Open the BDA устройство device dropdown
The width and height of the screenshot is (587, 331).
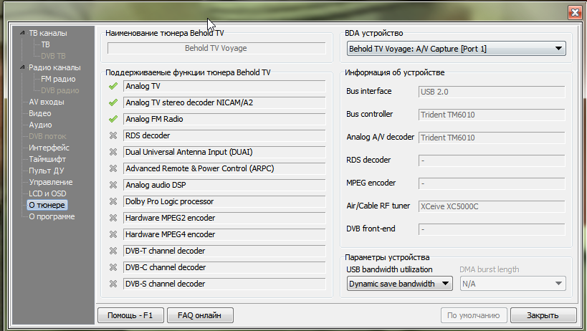[456, 49]
